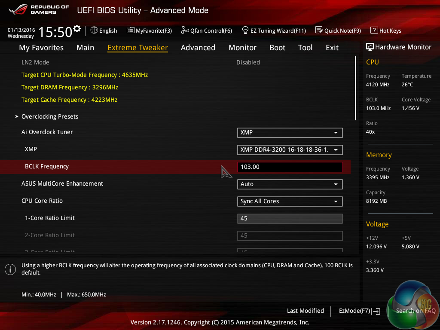Click CPU temperature 26°C value

[407, 85]
